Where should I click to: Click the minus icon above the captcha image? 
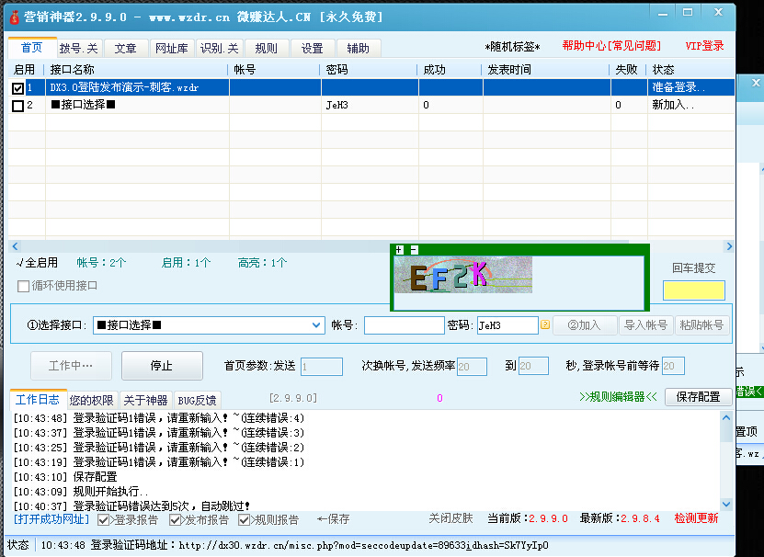pyautogui.click(x=414, y=250)
